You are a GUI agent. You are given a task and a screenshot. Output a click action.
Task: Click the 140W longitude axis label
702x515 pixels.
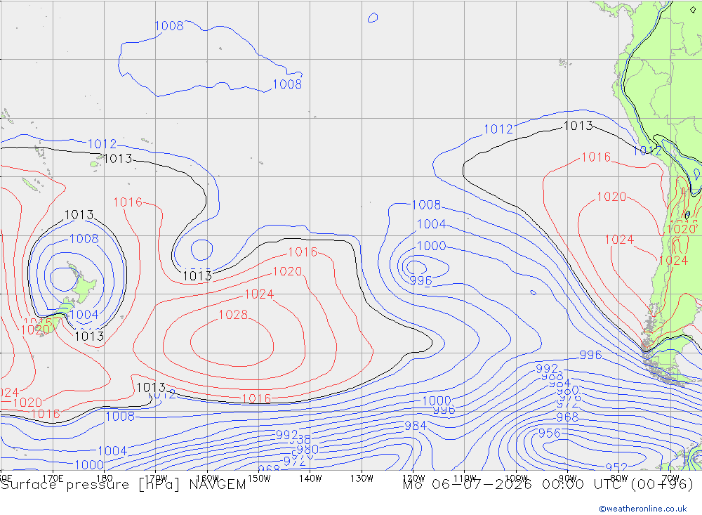tap(310, 478)
